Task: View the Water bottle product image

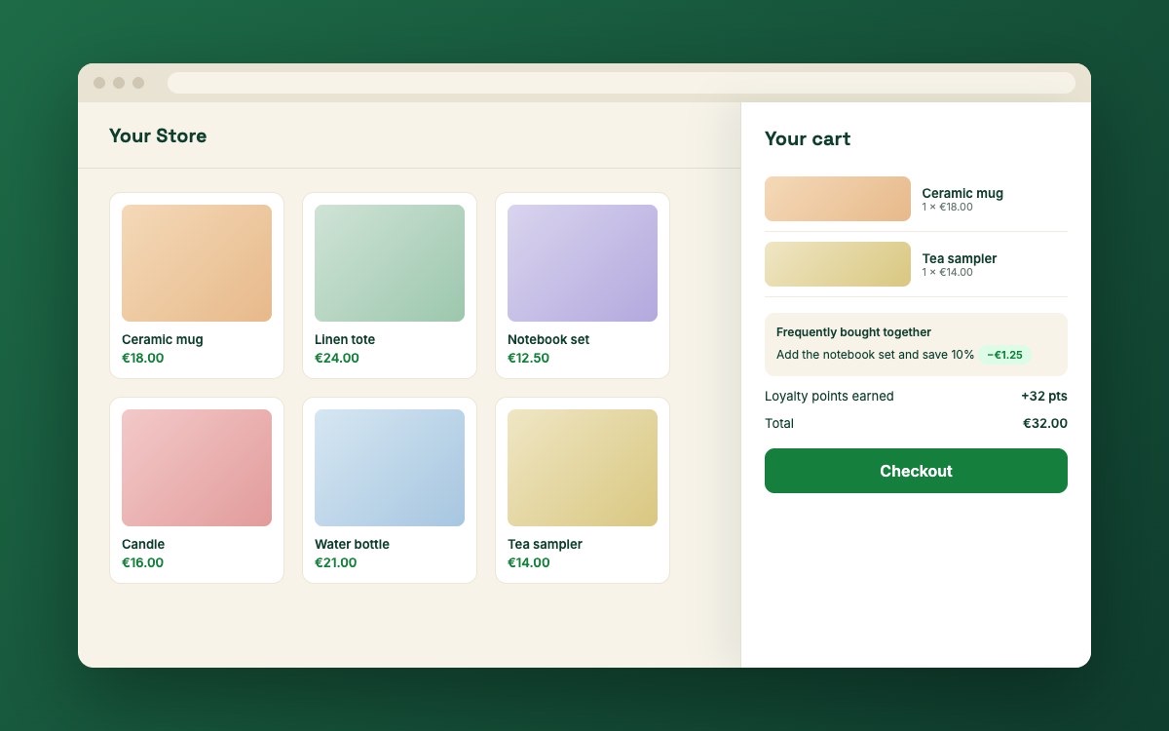Action: tap(390, 468)
